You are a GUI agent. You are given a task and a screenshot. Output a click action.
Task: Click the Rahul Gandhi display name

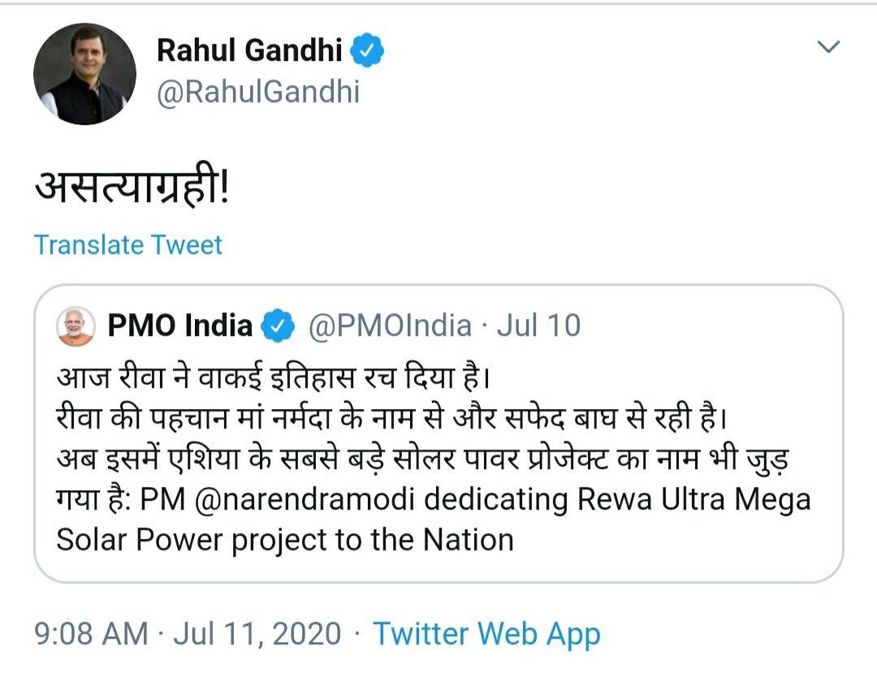pyautogui.click(x=248, y=50)
